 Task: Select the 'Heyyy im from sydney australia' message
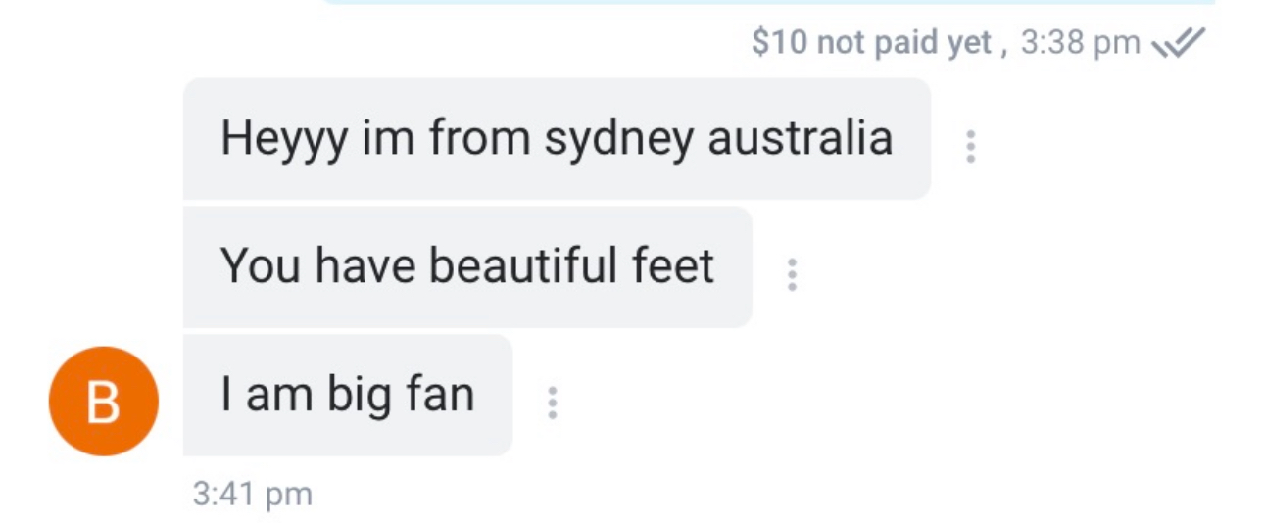557,139
